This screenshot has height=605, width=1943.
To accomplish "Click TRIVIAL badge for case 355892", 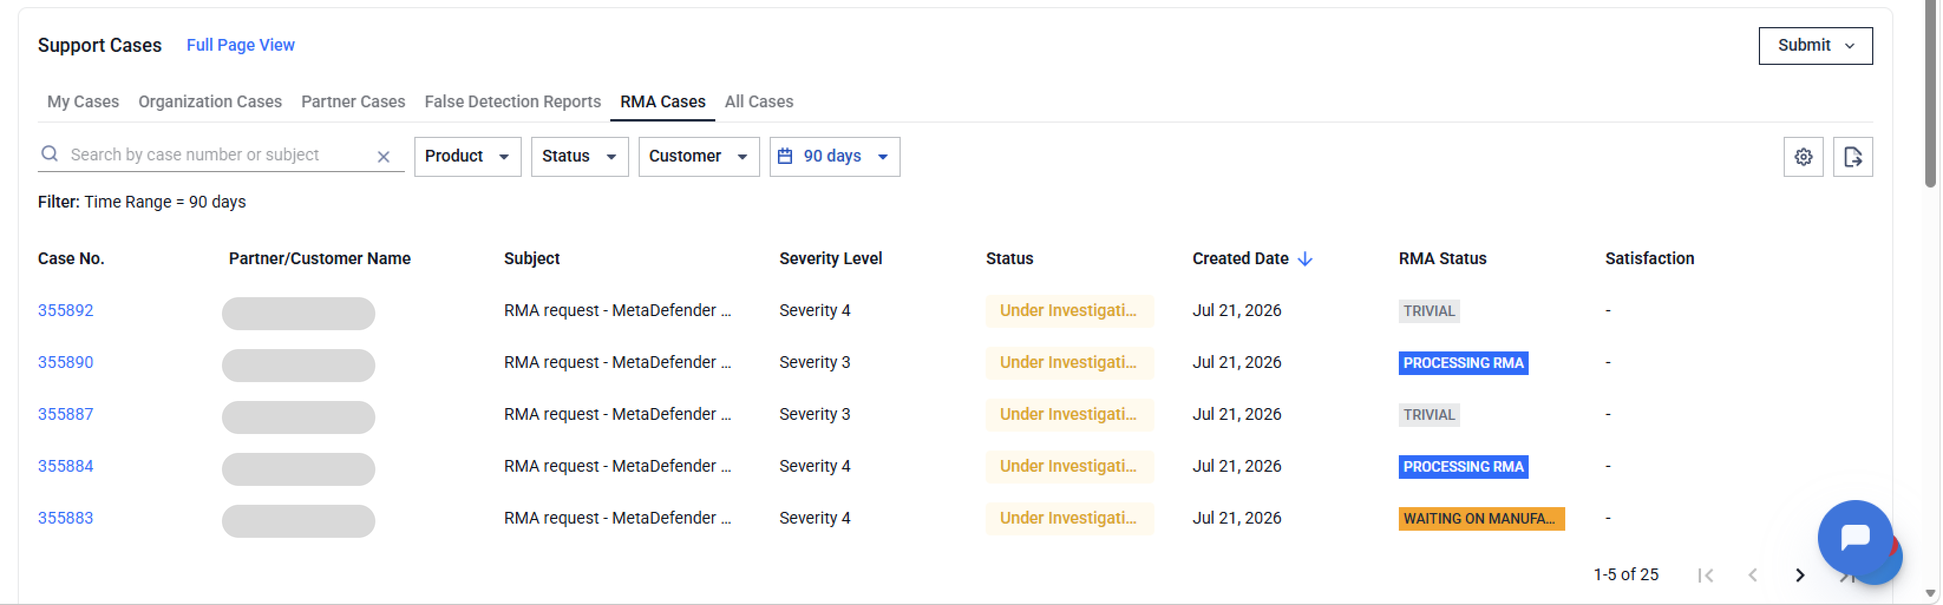I will pyautogui.click(x=1428, y=311).
